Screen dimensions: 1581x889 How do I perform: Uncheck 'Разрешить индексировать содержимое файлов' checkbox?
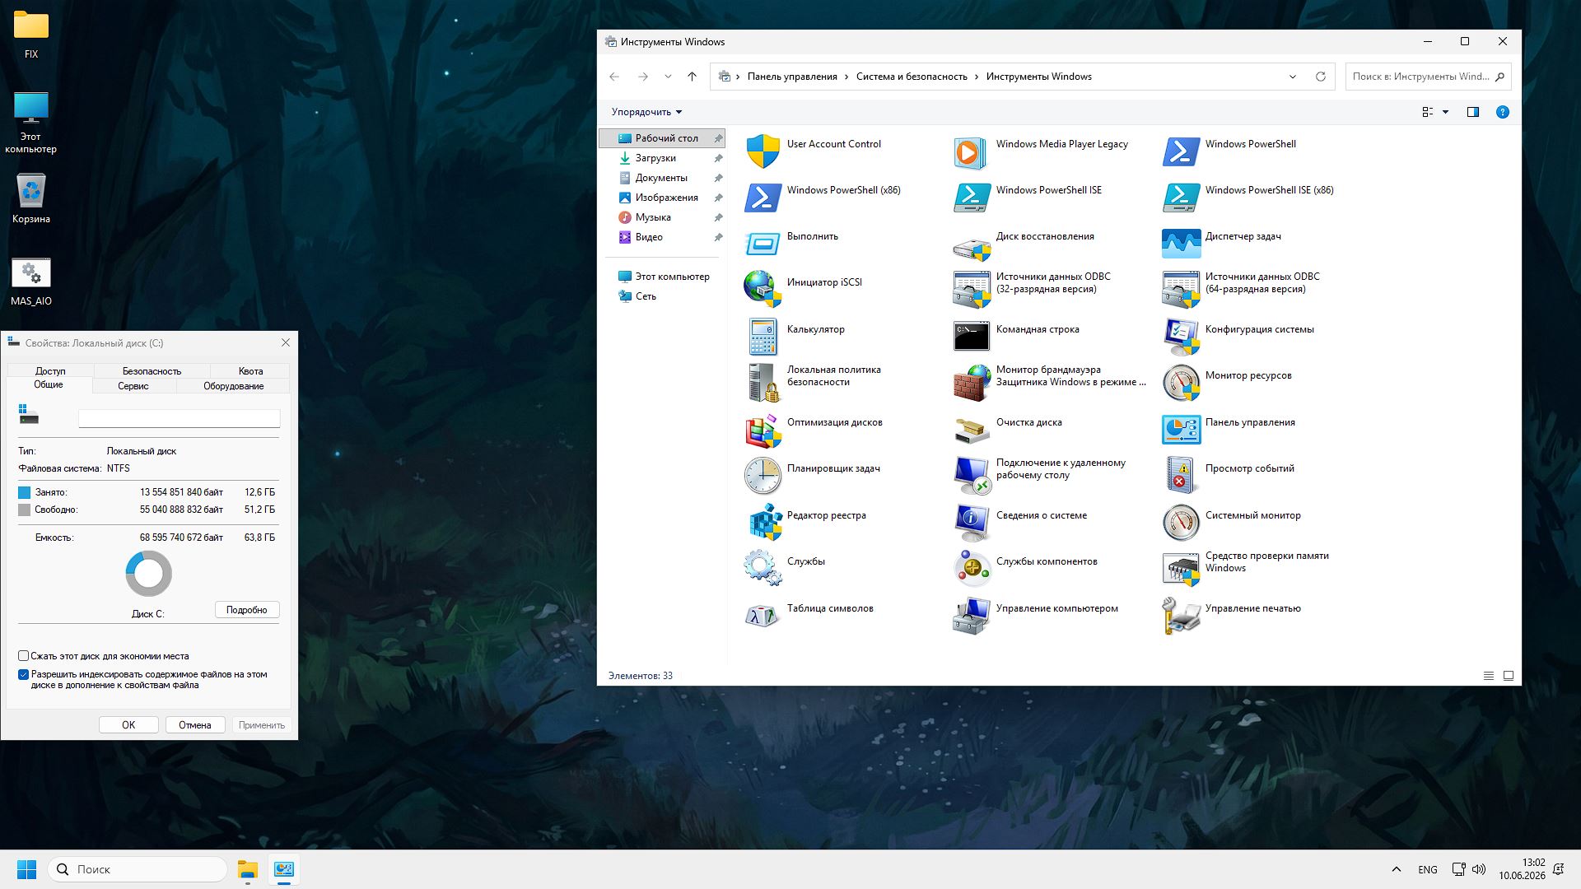[24, 674]
